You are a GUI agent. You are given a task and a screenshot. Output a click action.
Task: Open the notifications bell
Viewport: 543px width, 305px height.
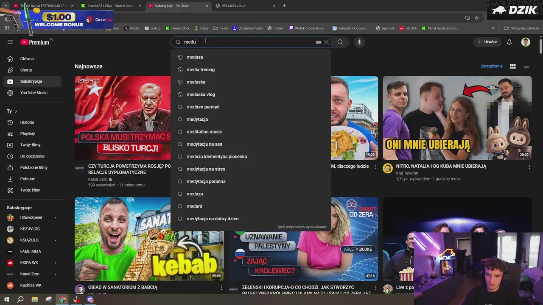[509, 42]
